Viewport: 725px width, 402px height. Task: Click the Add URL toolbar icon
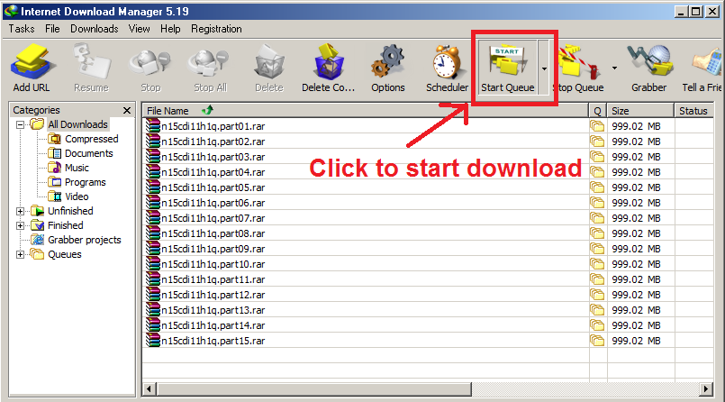[32, 61]
